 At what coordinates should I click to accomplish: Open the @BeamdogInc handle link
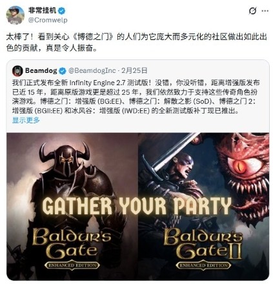tap(92, 71)
